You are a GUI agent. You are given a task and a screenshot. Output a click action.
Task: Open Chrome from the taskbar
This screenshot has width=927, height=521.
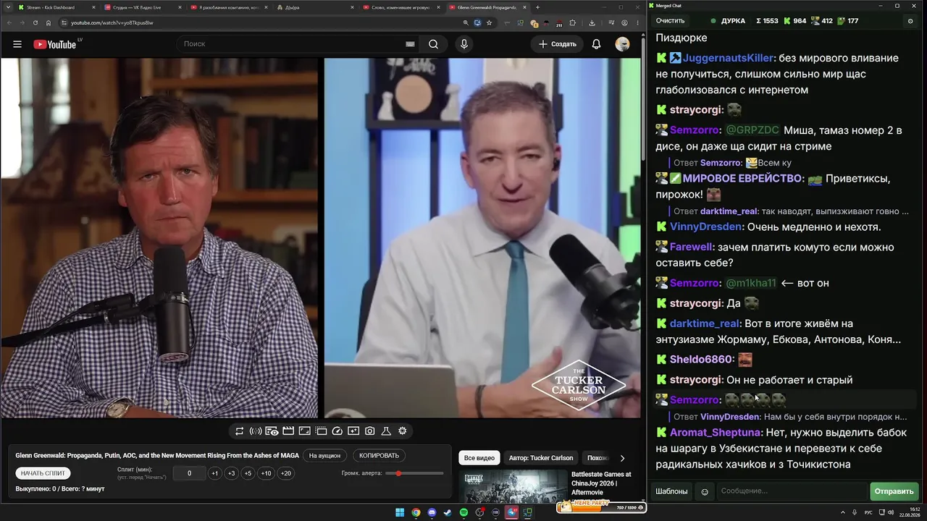point(416,513)
